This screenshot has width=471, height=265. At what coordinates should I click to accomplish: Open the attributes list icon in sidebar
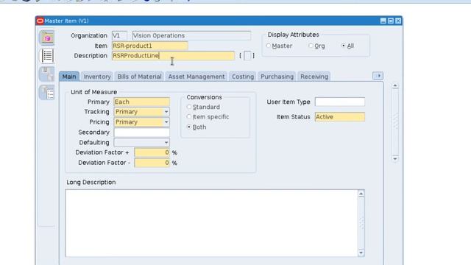point(47,56)
